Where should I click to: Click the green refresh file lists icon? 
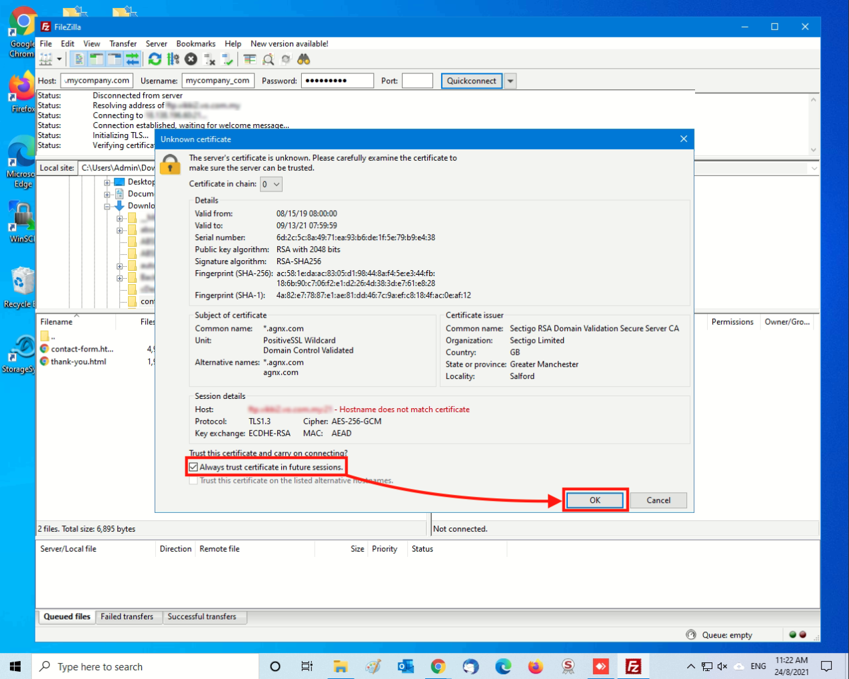tap(155, 59)
